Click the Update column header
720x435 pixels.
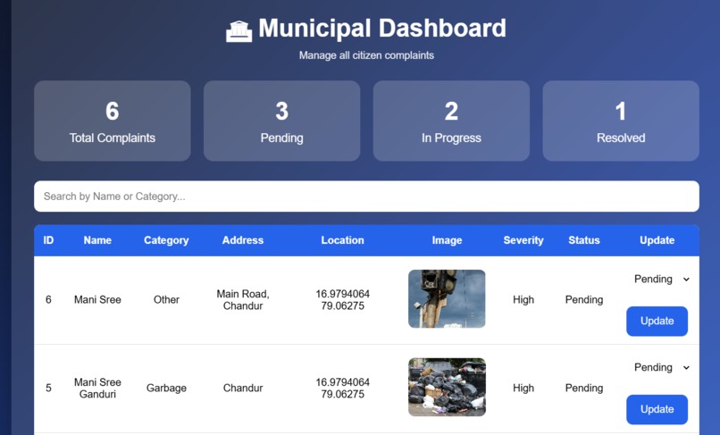click(657, 240)
